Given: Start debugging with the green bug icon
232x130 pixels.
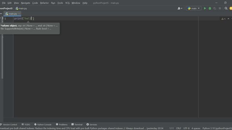Looking at the screenshot, I should (210, 8).
